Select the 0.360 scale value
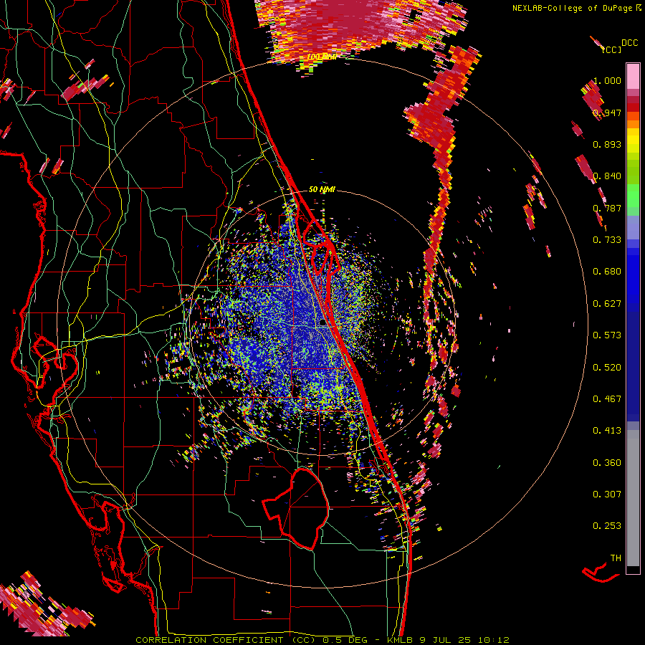The image size is (645, 645). pos(607,463)
